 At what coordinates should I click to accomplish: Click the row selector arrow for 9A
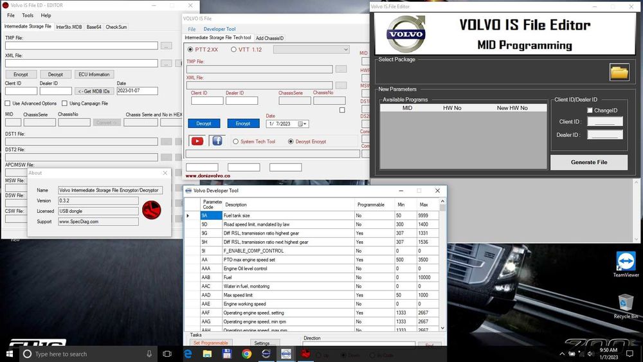(188, 215)
